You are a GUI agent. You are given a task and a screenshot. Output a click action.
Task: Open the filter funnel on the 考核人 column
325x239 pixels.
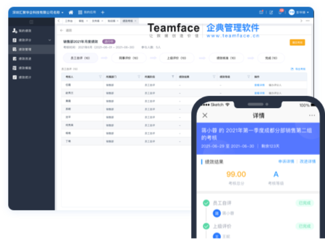(x=100, y=76)
